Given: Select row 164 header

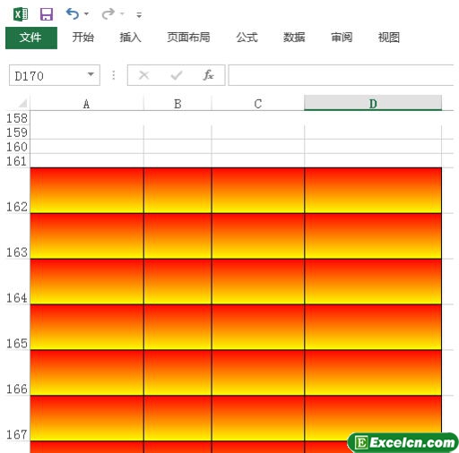Looking at the screenshot, I should [17, 282].
